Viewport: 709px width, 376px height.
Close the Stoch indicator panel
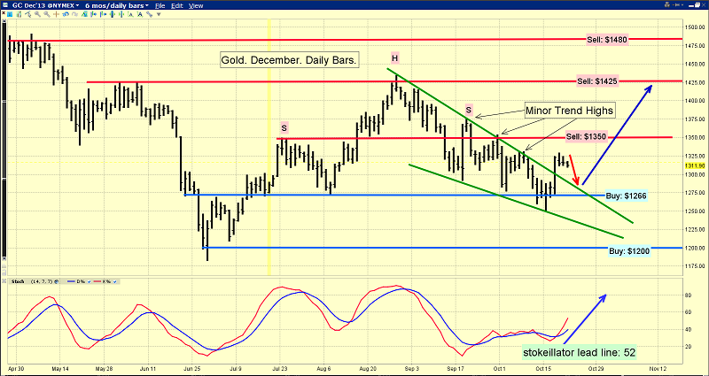coord(4,280)
